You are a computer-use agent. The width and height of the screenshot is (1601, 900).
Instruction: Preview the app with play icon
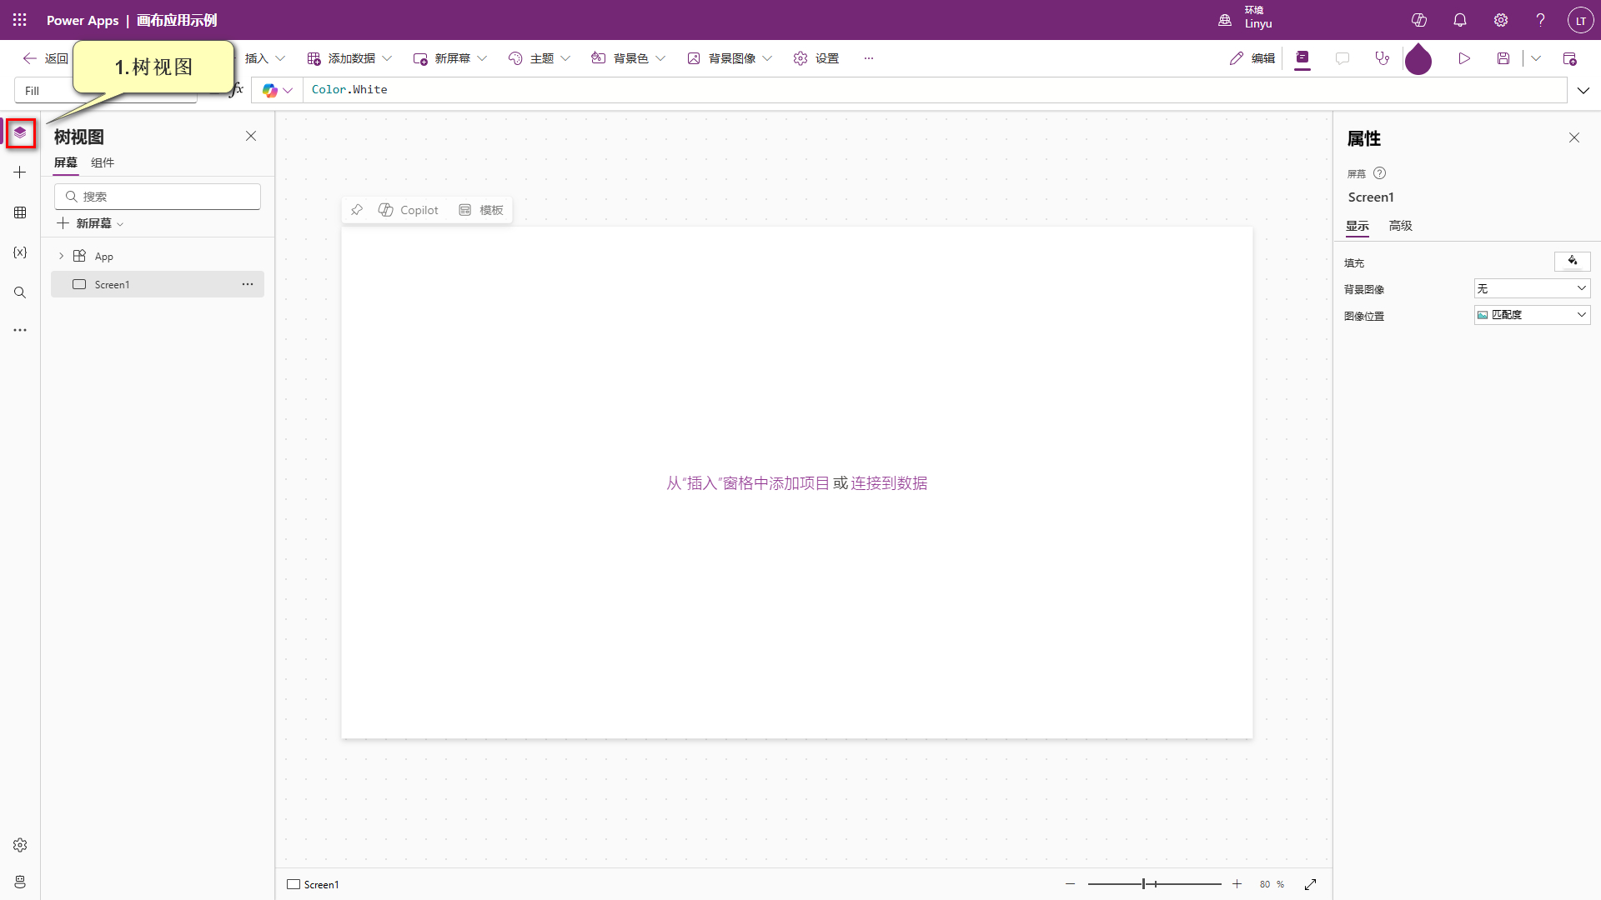[x=1463, y=58]
